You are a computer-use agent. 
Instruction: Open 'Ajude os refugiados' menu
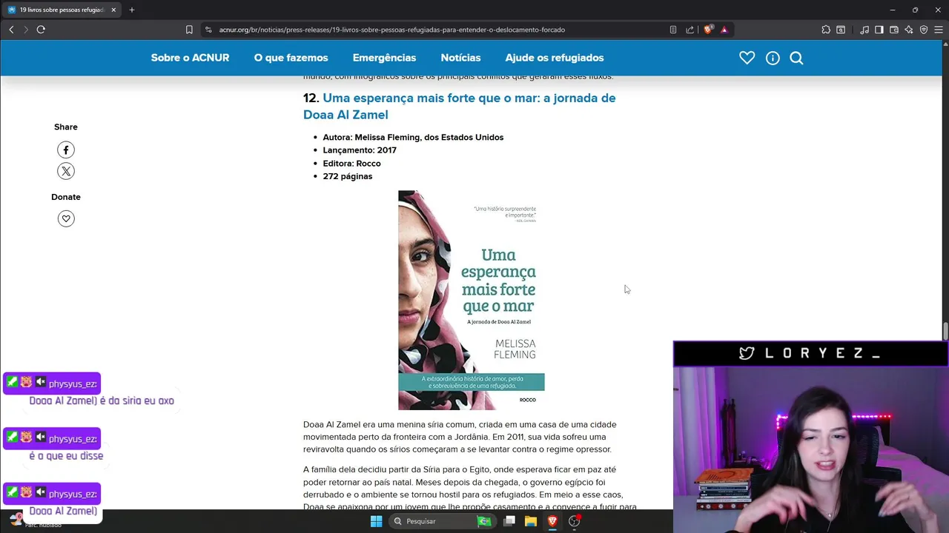[x=555, y=58]
